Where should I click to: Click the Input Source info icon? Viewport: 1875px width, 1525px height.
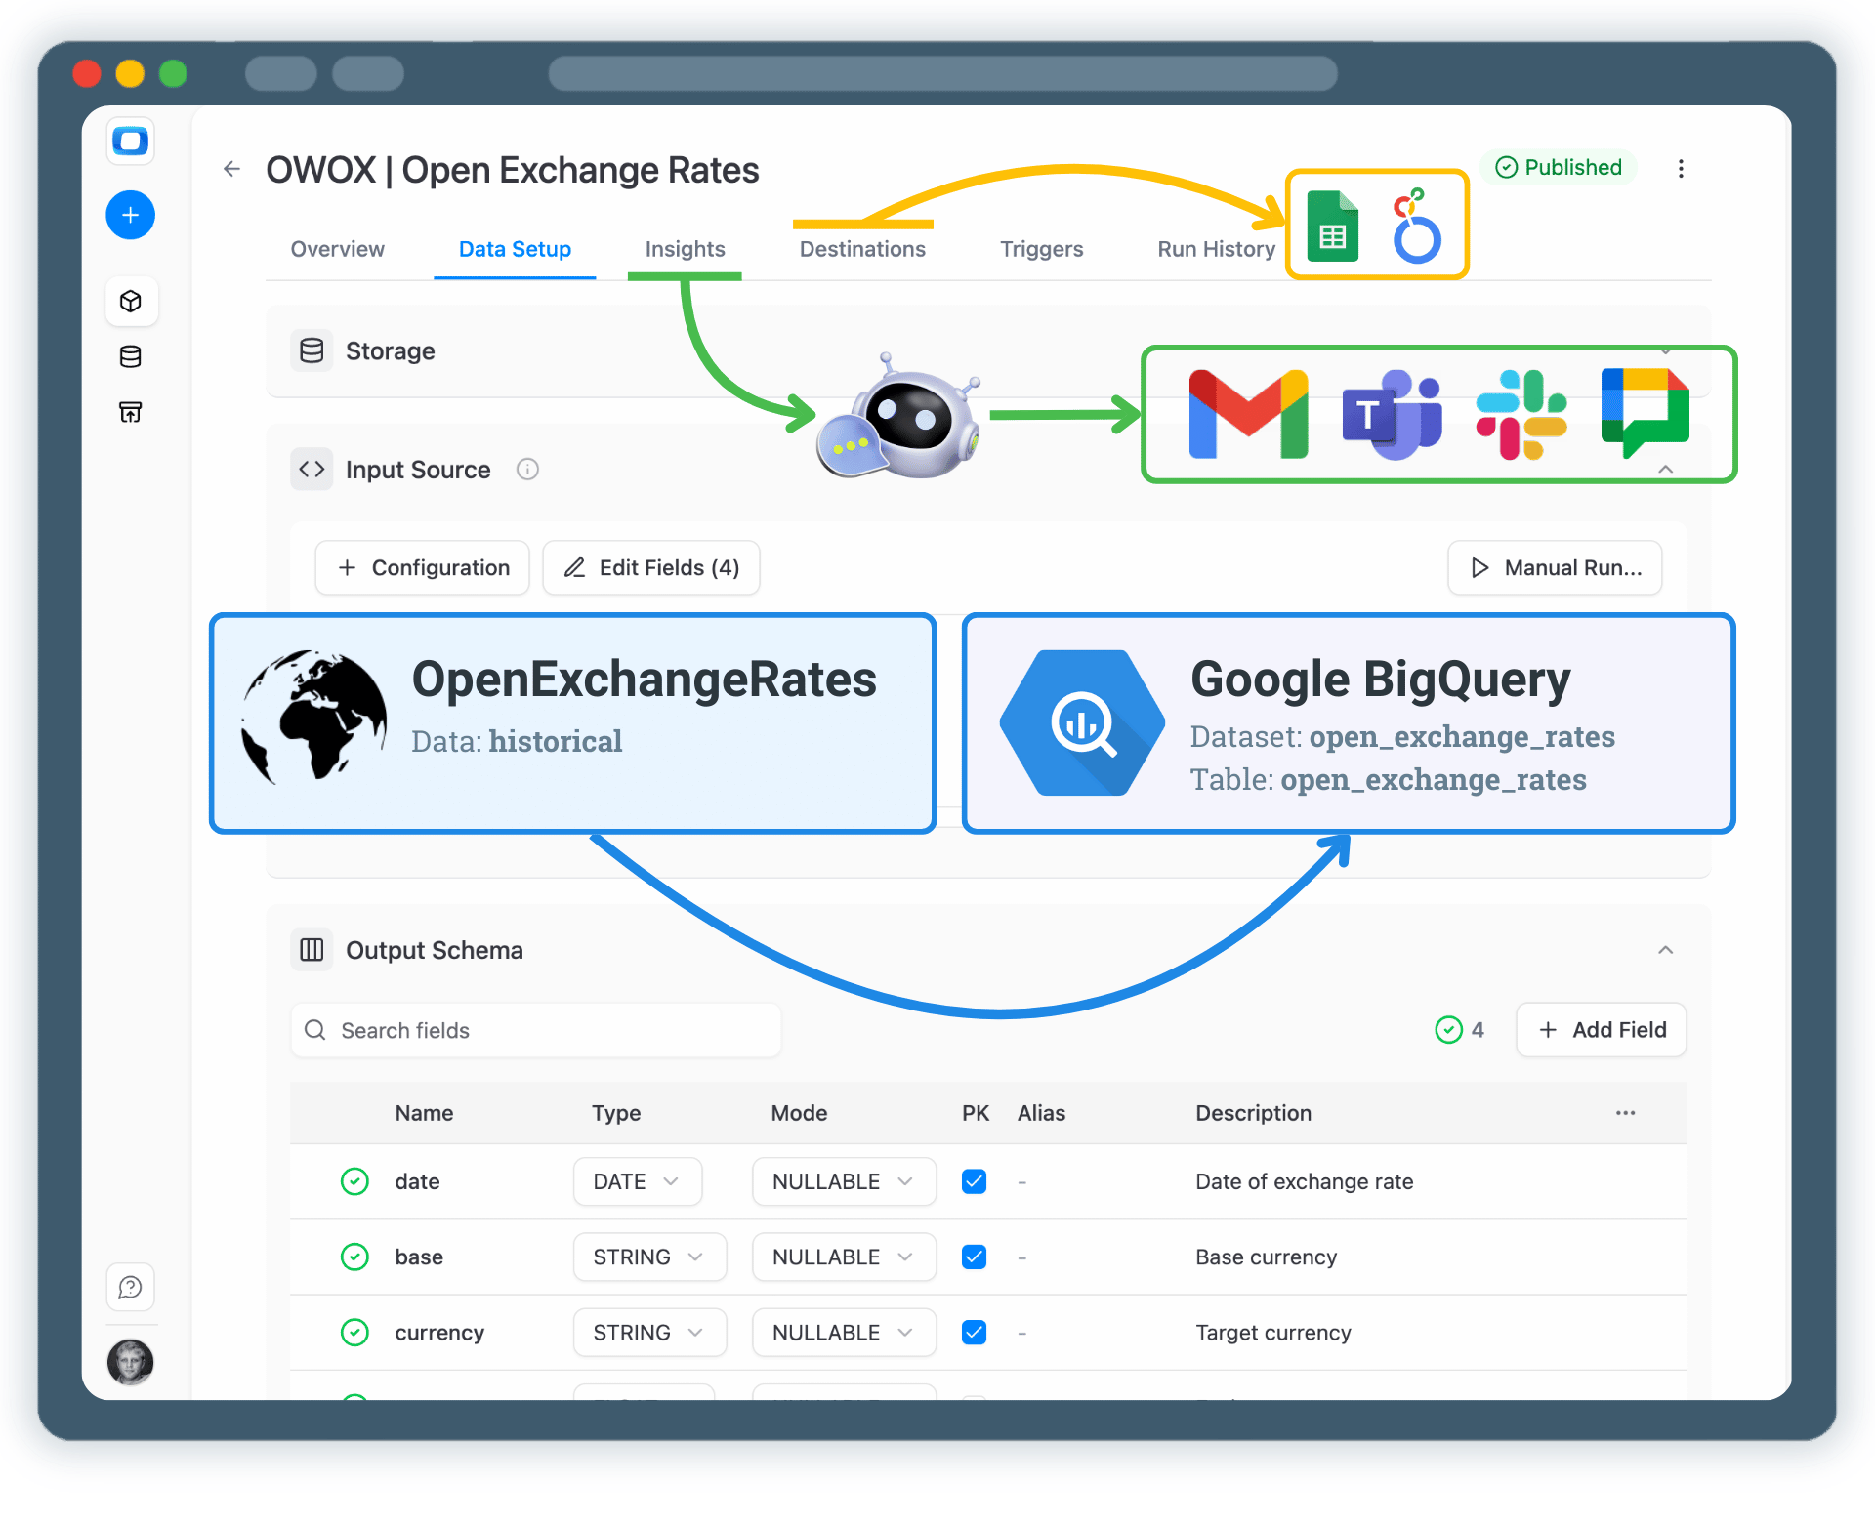tap(527, 469)
